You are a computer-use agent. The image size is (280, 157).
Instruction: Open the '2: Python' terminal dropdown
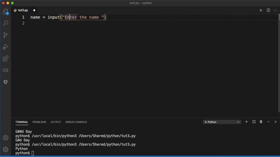coord(222,122)
